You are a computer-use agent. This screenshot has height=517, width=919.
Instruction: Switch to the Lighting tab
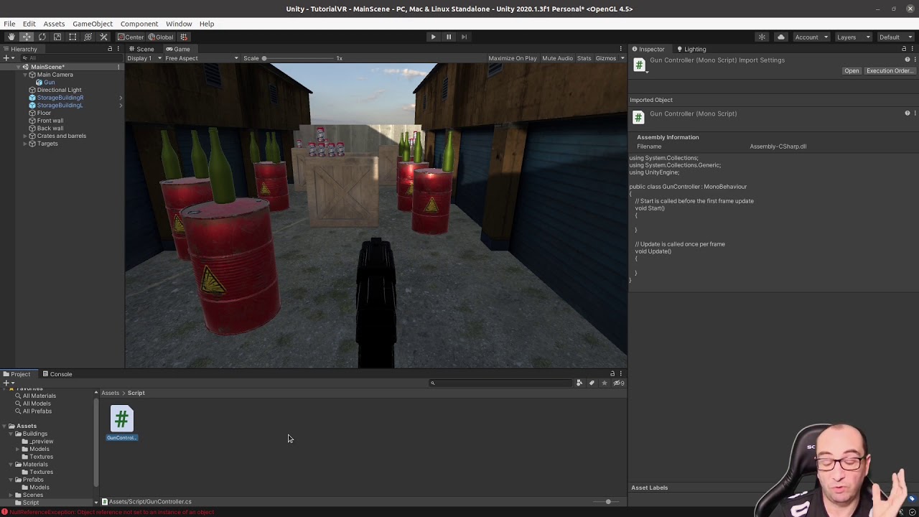pyautogui.click(x=691, y=49)
